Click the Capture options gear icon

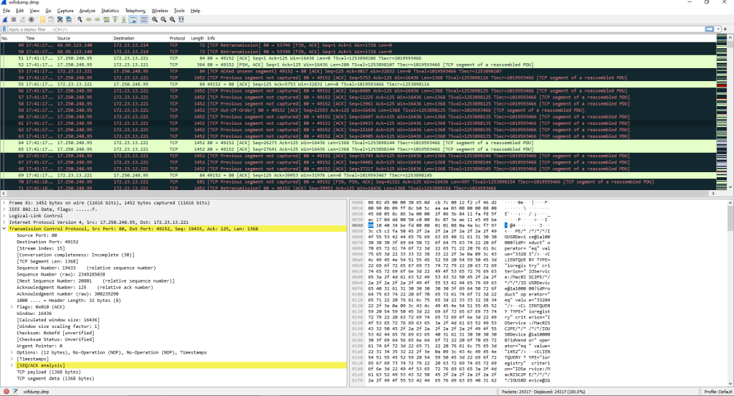pyautogui.click(x=31, y=20)
